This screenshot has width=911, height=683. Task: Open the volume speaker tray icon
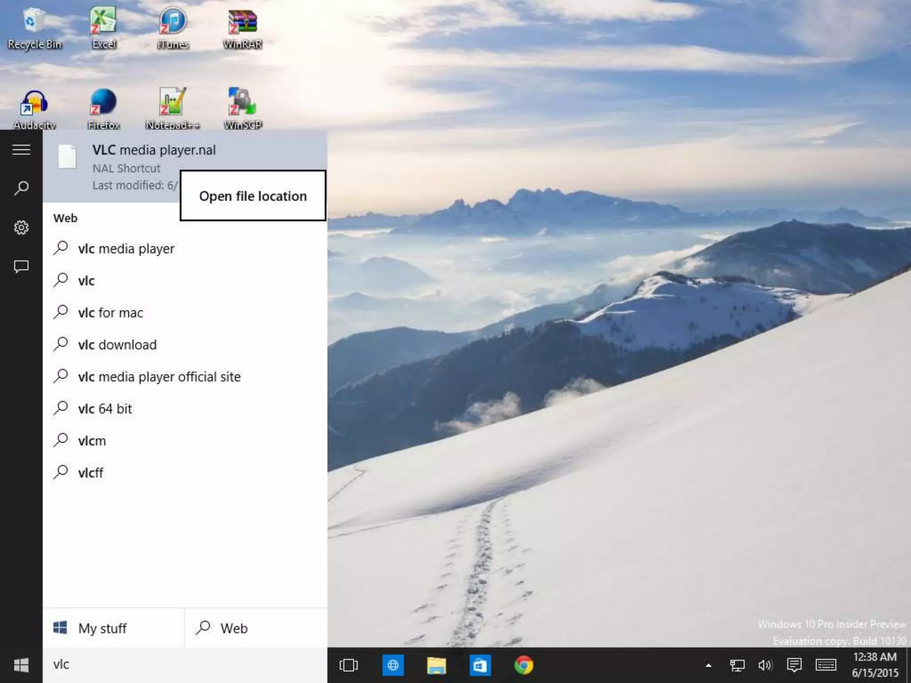[765, 665]
